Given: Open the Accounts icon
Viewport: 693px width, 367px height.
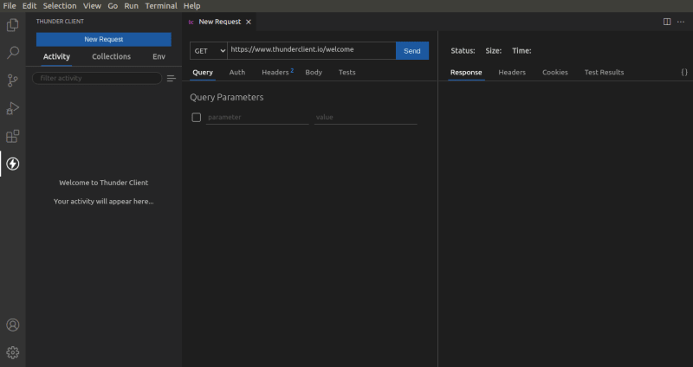Looking at the screenshot, I should pos(13,325).
